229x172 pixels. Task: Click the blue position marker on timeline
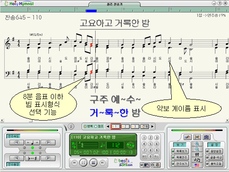[x=91, y=11]
